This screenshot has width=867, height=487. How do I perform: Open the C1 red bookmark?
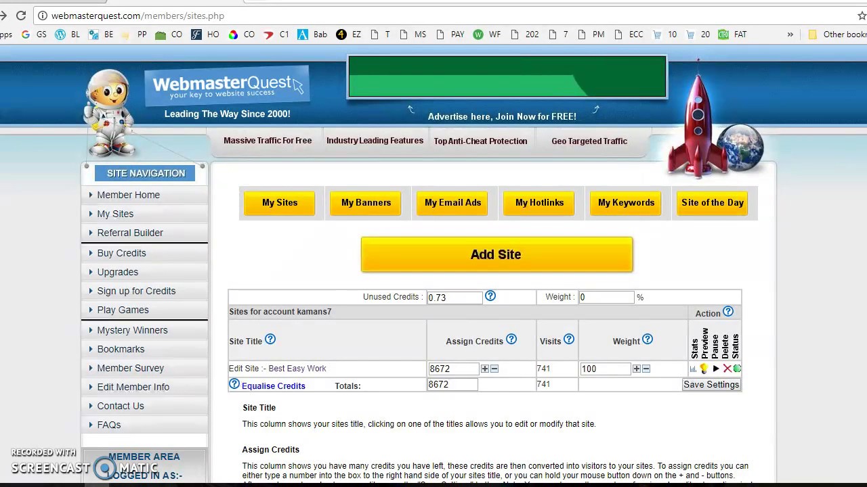point(276,34)
